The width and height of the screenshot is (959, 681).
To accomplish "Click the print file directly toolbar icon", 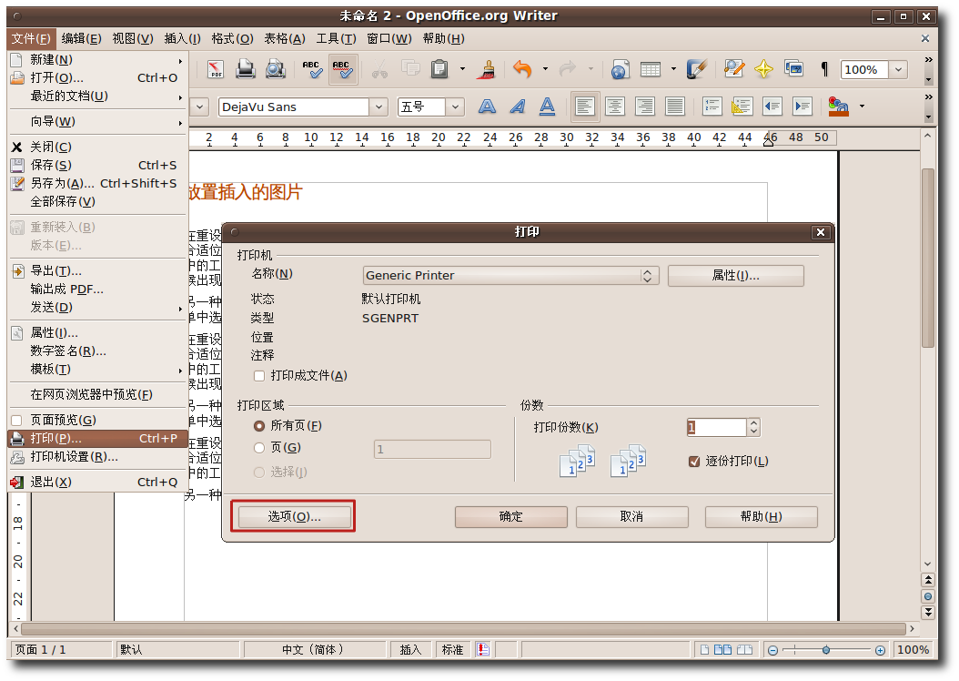I will [246, 69].
